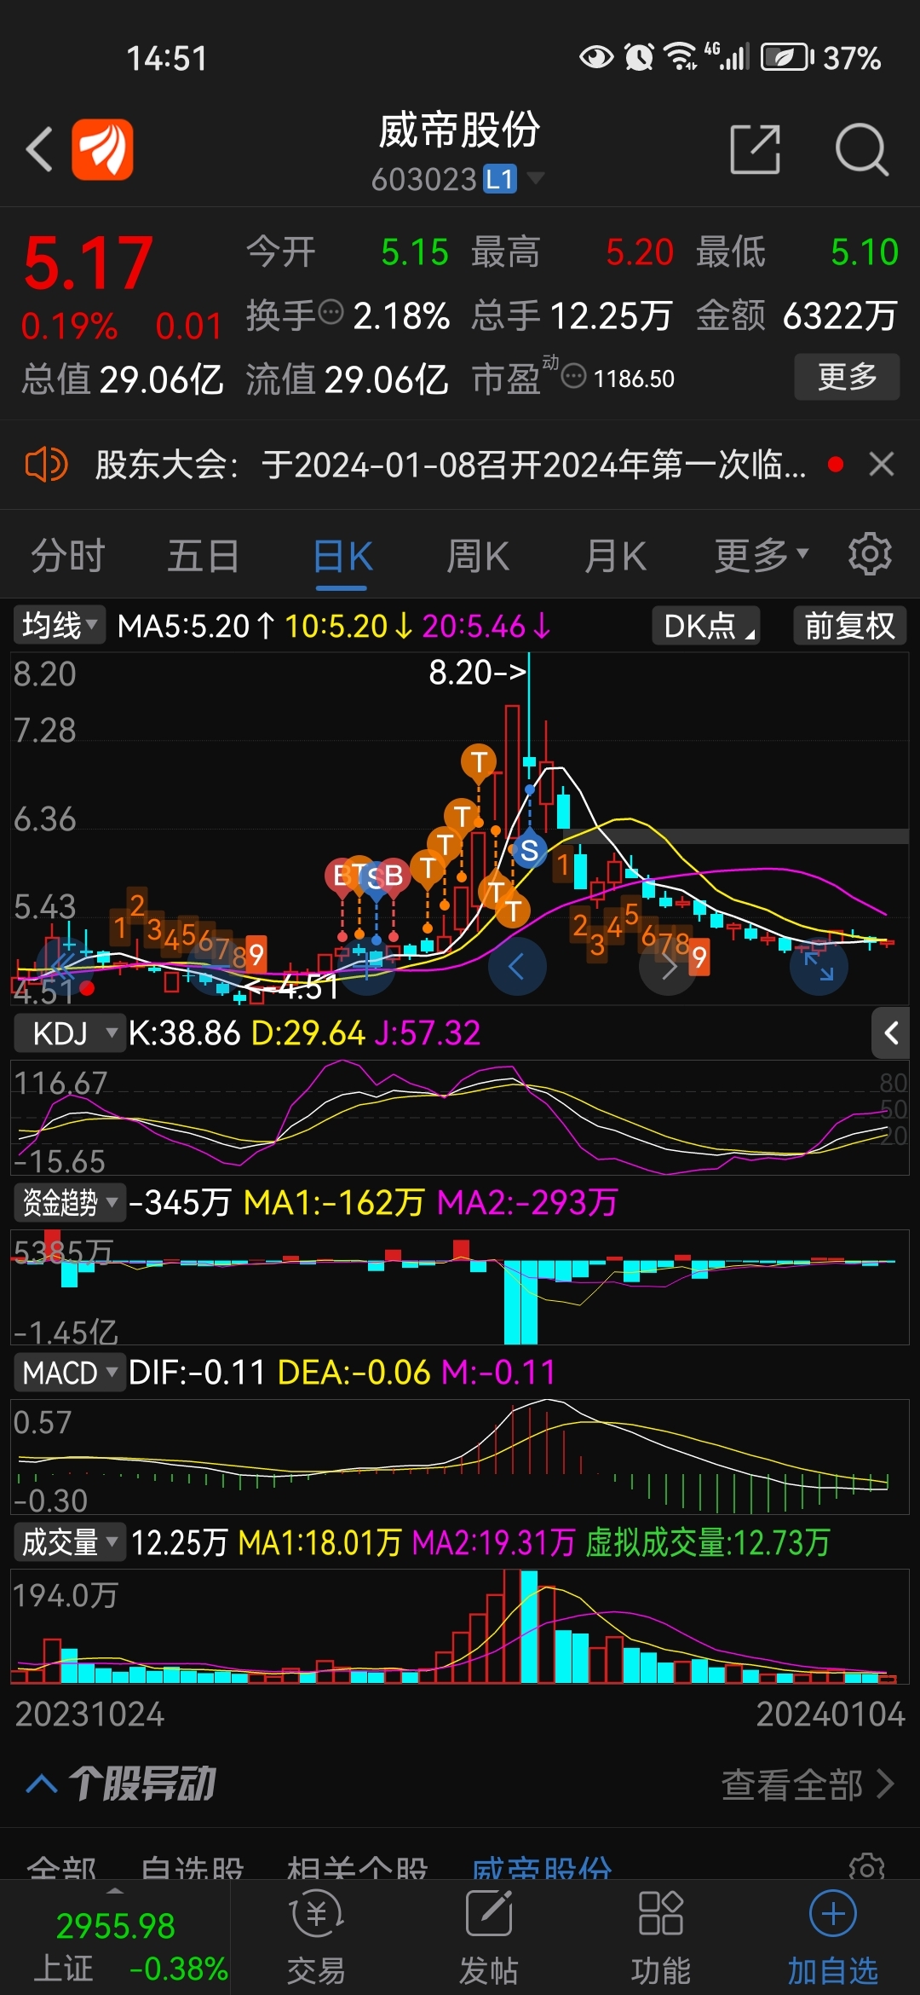
Task: Switch to the 五日 tab
Action: tap(204, 556)
